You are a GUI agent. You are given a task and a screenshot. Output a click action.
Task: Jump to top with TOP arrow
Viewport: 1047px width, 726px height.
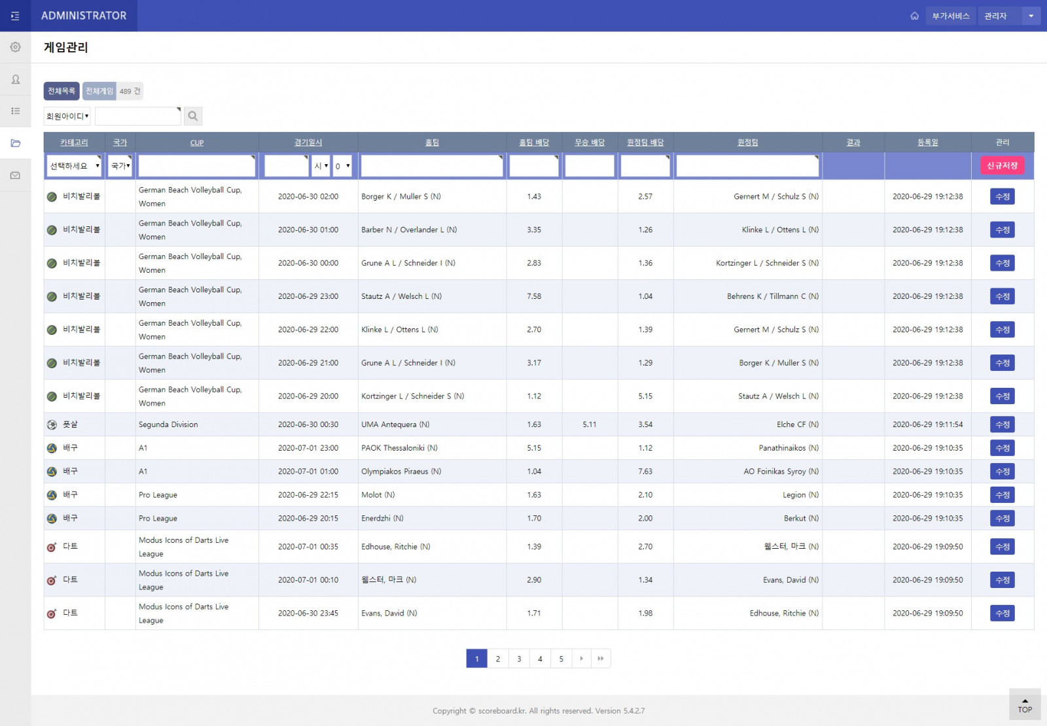(1024, 704)
